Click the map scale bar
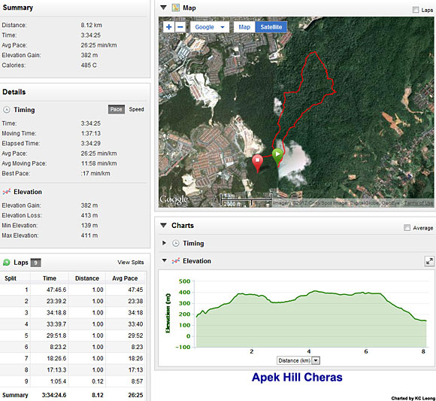This screenshot has height=401, width=436. tap(247, 199)
